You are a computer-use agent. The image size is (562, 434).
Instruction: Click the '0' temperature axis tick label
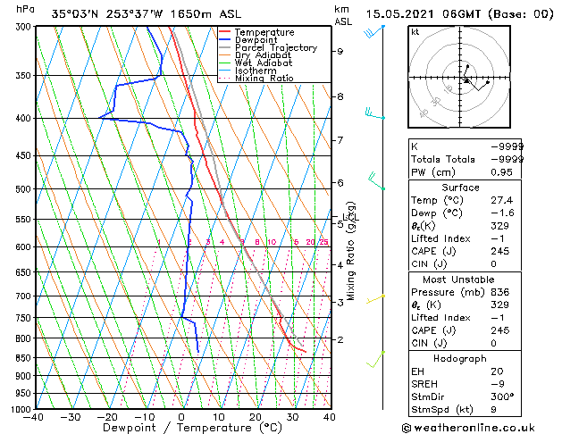coord(181,418)
